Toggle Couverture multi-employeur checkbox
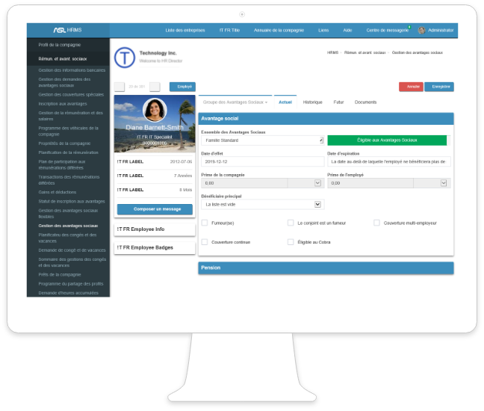 coord(376,223)
